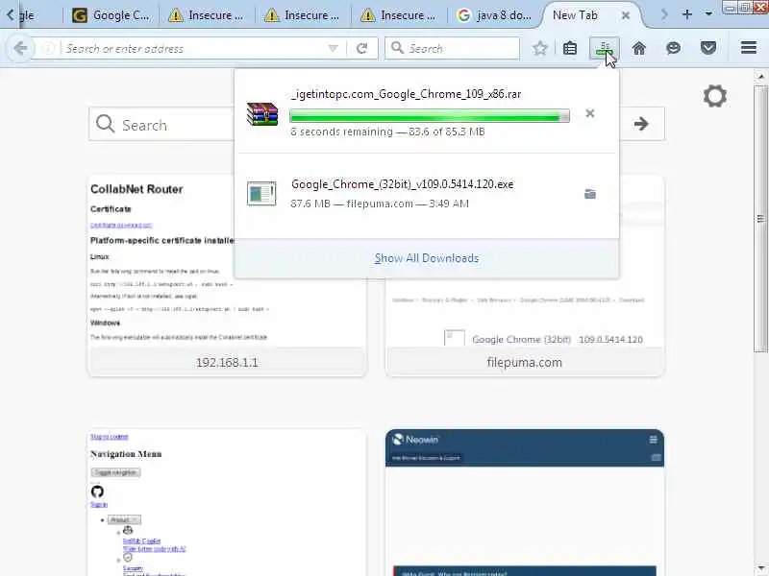This screenshot has width=769, height=576.
Task: Save page to Pocket icon
Action: pos(708,48)
